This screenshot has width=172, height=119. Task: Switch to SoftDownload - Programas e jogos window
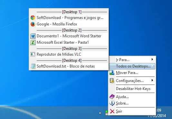(x=69, y=18)
